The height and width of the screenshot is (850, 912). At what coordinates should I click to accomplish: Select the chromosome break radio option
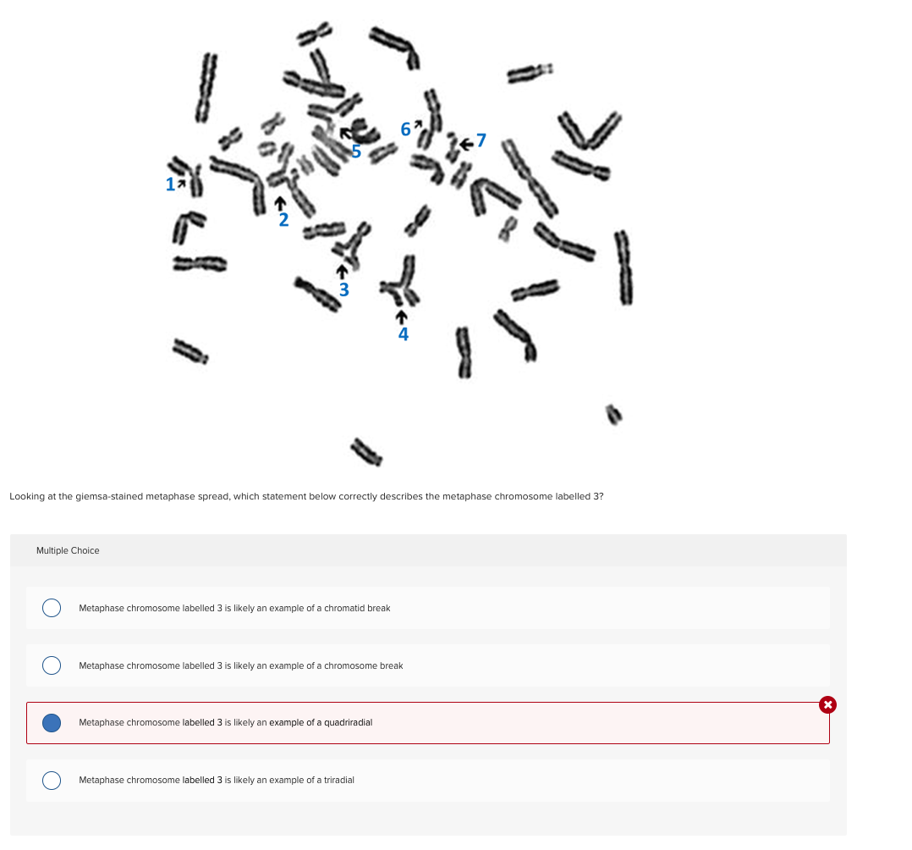pos(51,665)
